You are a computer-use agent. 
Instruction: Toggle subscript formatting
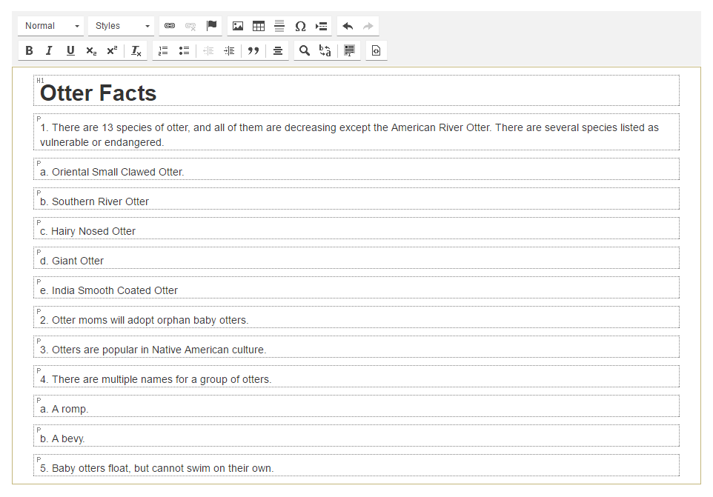pos(91,50)
